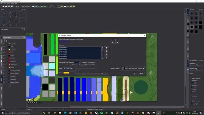The height and width of the screenshot is (115, 204).
Task: Click the Ocean_Monument custom layer button
Action: pos(14,71)
